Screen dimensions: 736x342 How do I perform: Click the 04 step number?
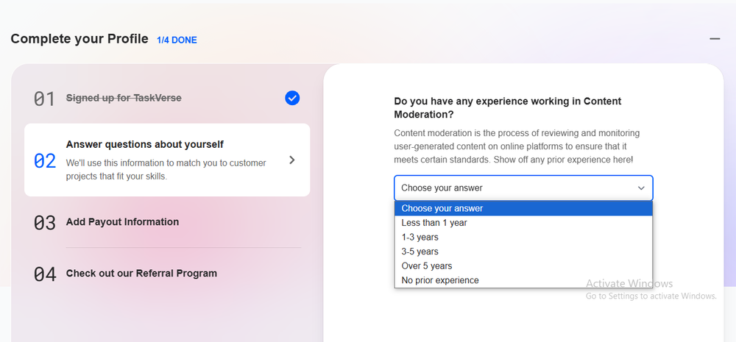point(45,274)
